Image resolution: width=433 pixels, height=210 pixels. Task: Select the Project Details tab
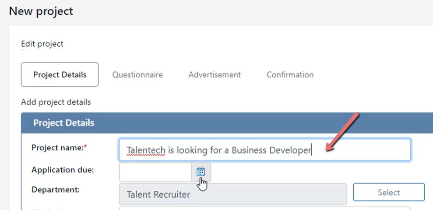[x=60, y=74]
